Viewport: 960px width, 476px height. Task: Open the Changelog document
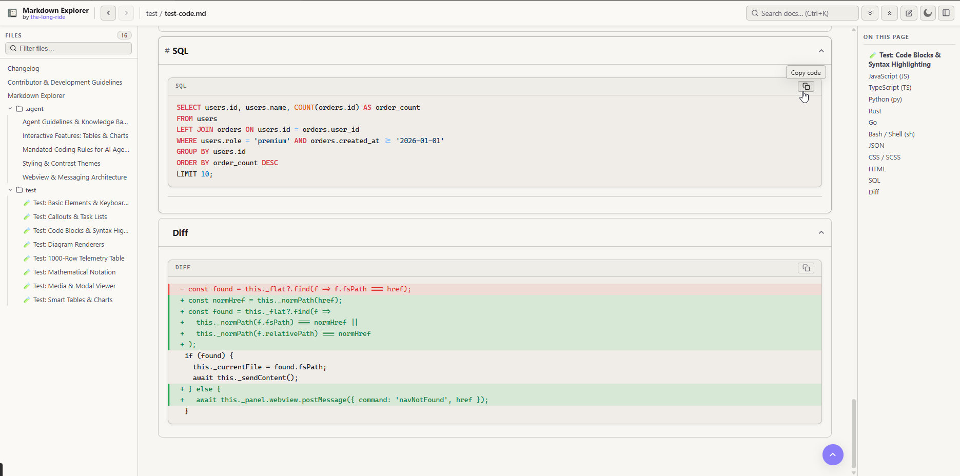(23, 69)
